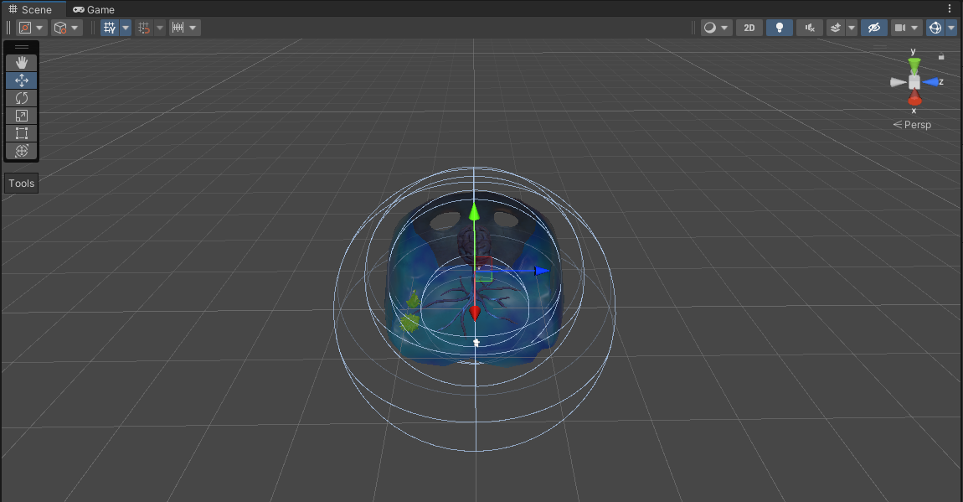Toggle scene visibility eye-slash button
Image resolution: width=963 pixels, height=502 pixels.
(873, 28)
